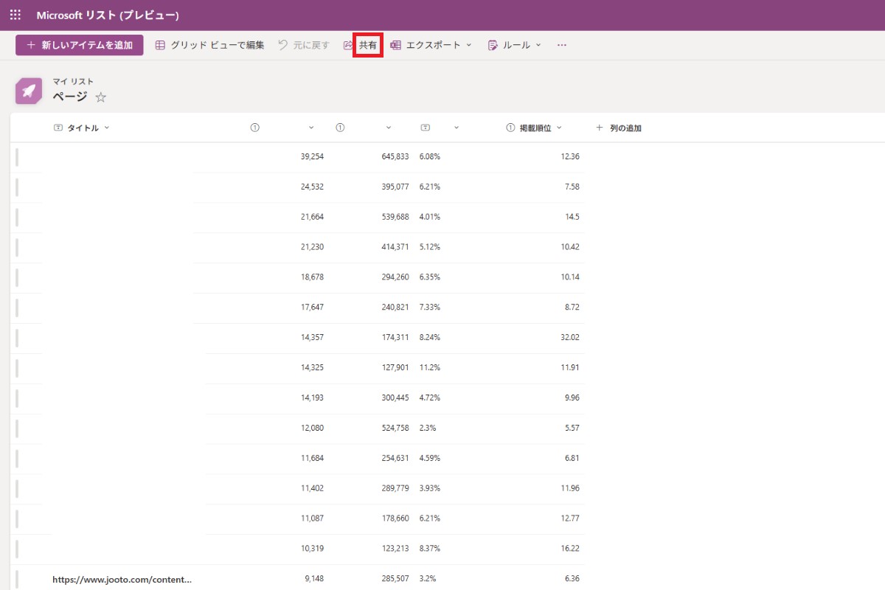
Task: Click Microsoft リスト (プレビュー) title
Action: point(108,15)
